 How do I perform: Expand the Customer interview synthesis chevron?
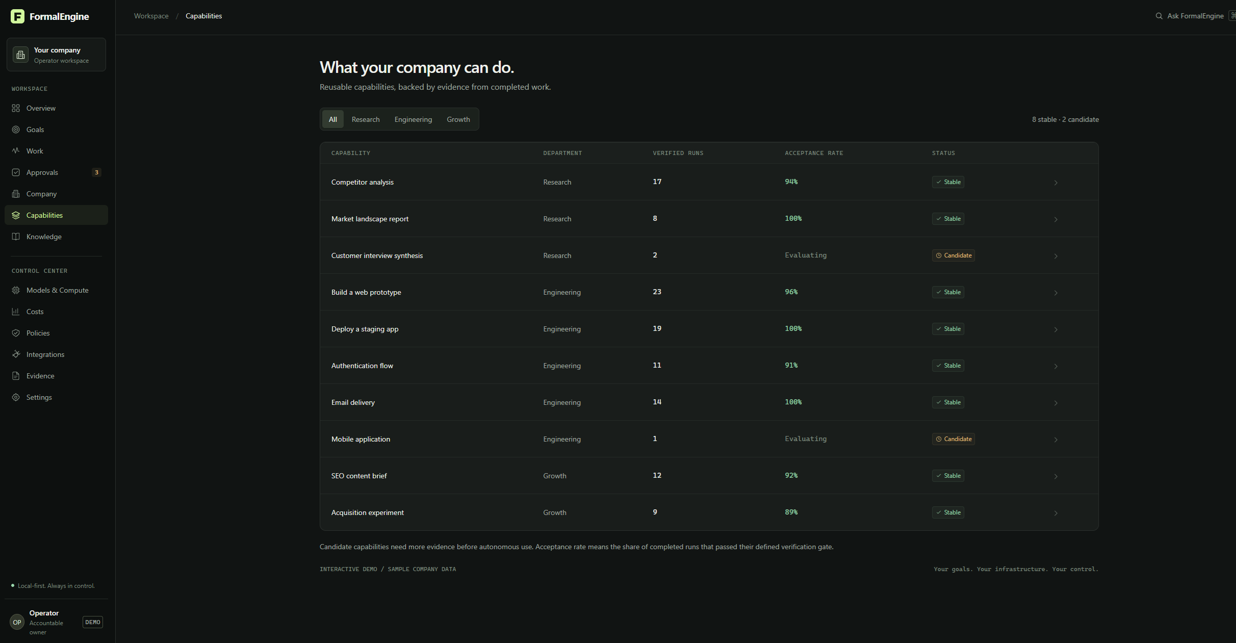click(x=1056, y=256)
